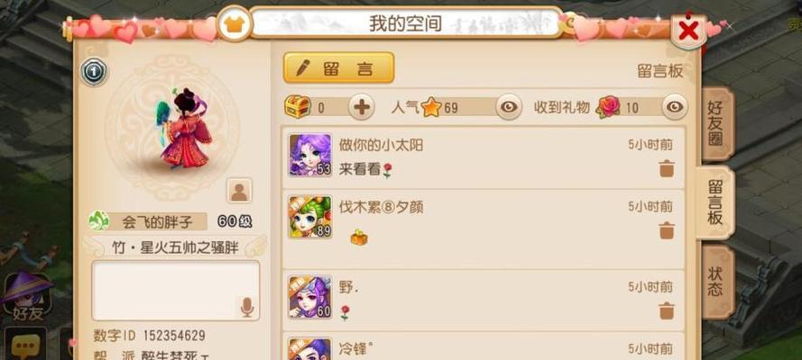Click the level 1 badge icon
The height and width of the screenshot is (360, 802).
coord(94,72)
